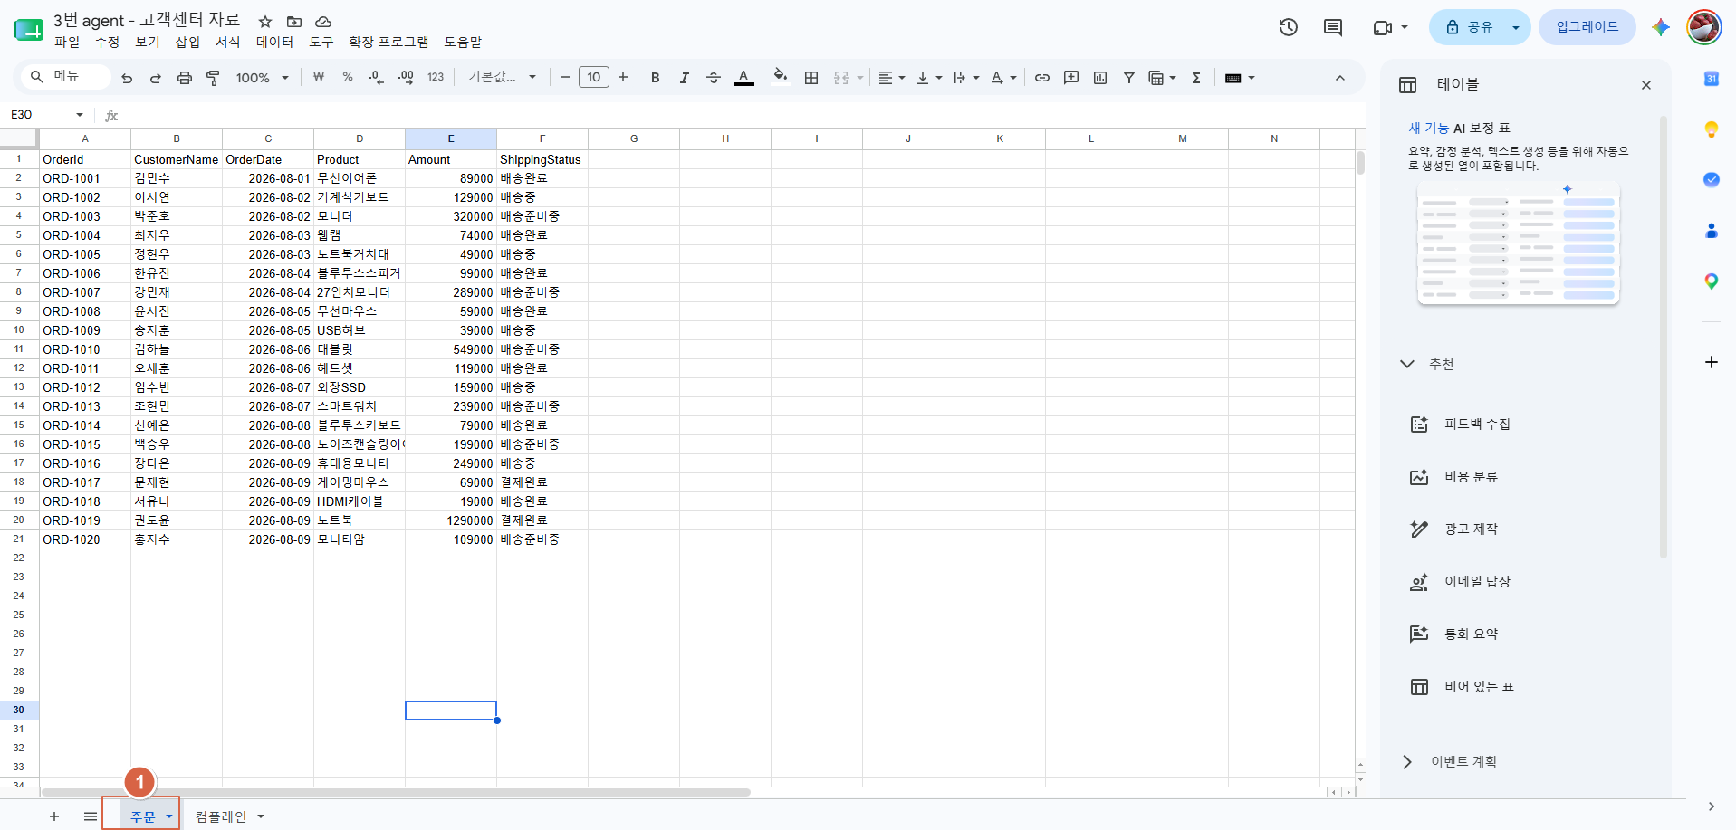Collapse the 추천 section
Screen dimensions: 1736x830
click(x=1427, y=364)
